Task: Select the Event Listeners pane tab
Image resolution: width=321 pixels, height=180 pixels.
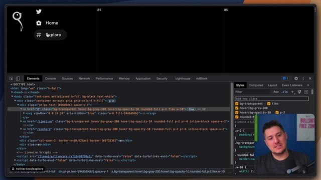Action: 292,85
